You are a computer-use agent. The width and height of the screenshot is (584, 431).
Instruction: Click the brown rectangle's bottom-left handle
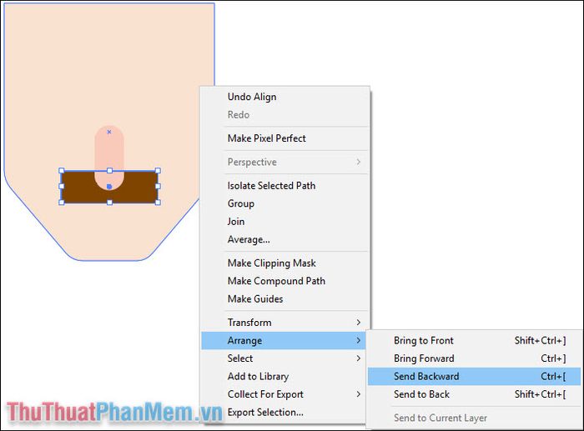pyautogui.click(x=62, y=203)
